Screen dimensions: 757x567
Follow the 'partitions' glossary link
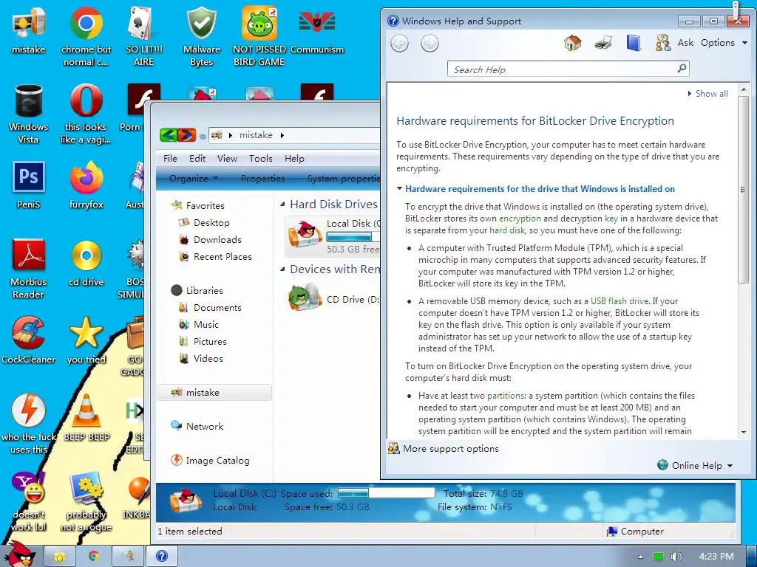pos(506,396)
